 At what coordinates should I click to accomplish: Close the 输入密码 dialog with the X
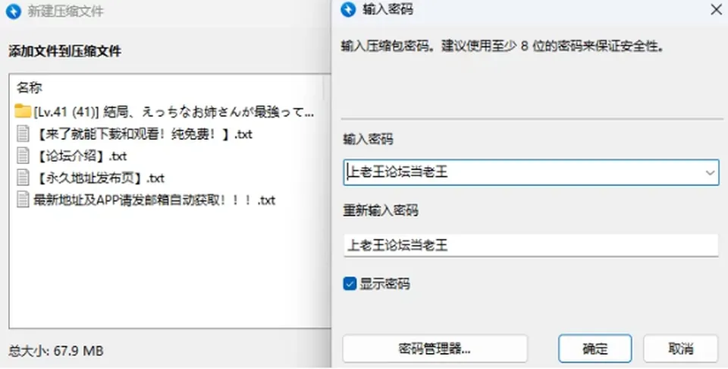tap(717, 9)
